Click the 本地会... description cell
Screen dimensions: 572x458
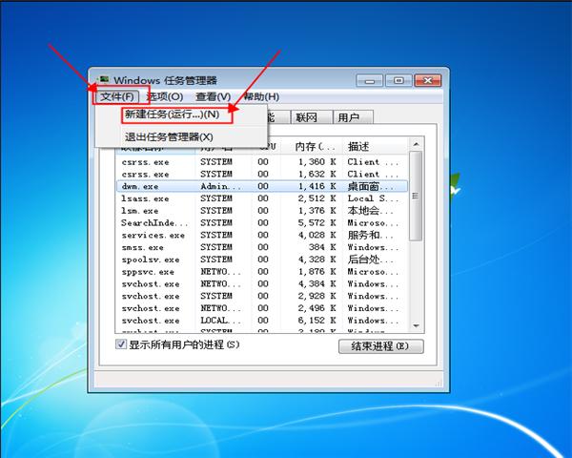[370, 211]
